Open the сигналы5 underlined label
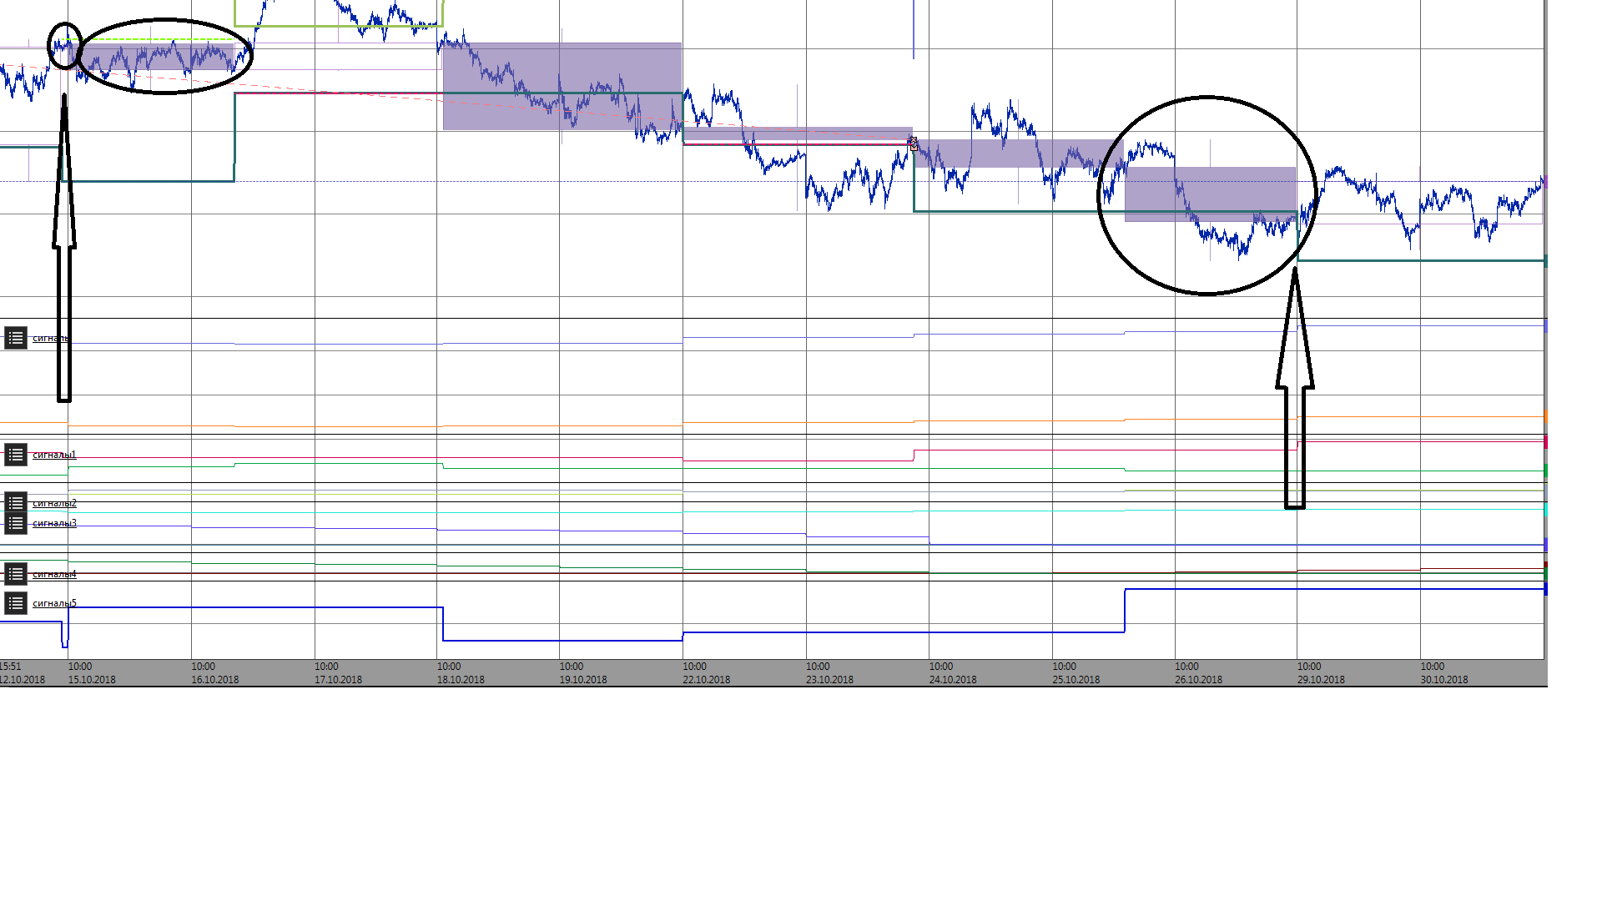1602x901 pixels. (54, 603)
